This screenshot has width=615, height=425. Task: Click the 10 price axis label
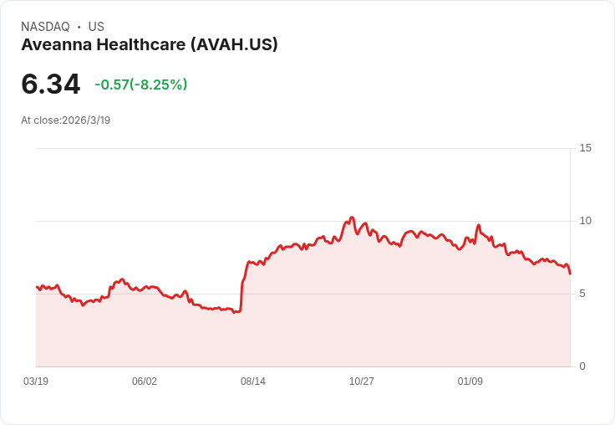click(x=585, y=221)
